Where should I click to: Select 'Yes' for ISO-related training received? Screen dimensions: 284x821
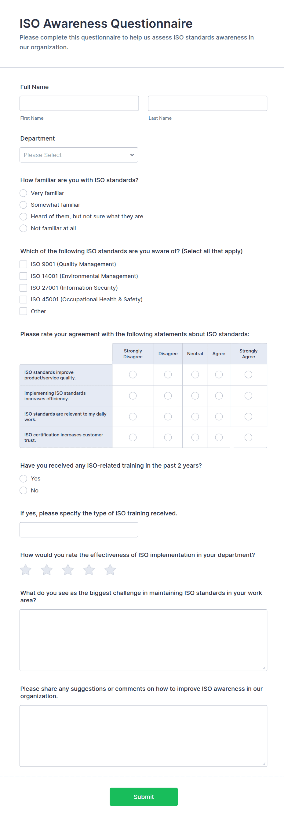(x=24, y=478)
